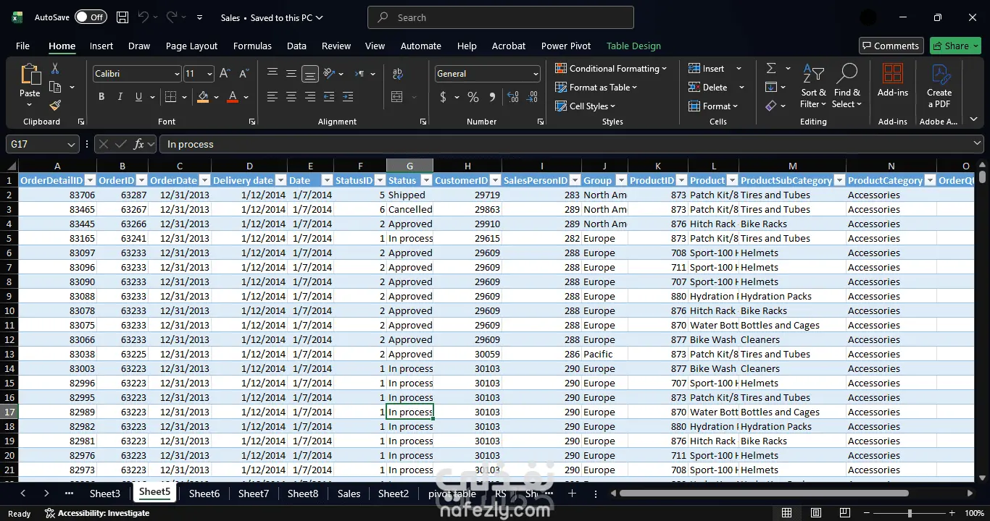This screenshot has width=990, height=521.
Task: Open the Font name Calibri dropdown
Action: [176, 74]
